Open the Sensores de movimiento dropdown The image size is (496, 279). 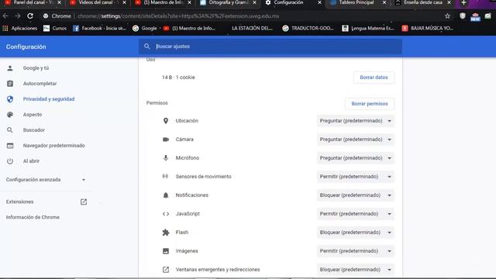[x=355, y=177]
